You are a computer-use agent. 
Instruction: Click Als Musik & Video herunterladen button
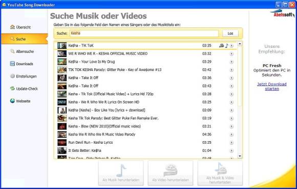(220, 173)
